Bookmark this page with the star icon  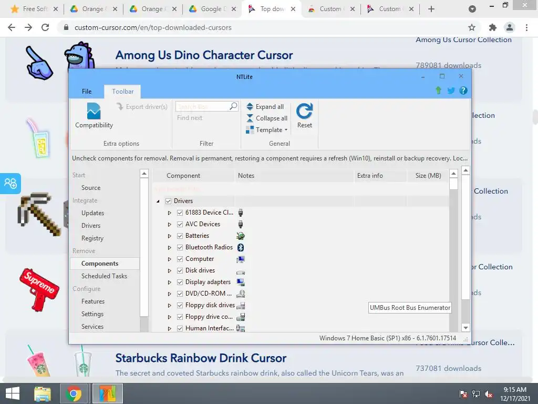click(472, 27)
